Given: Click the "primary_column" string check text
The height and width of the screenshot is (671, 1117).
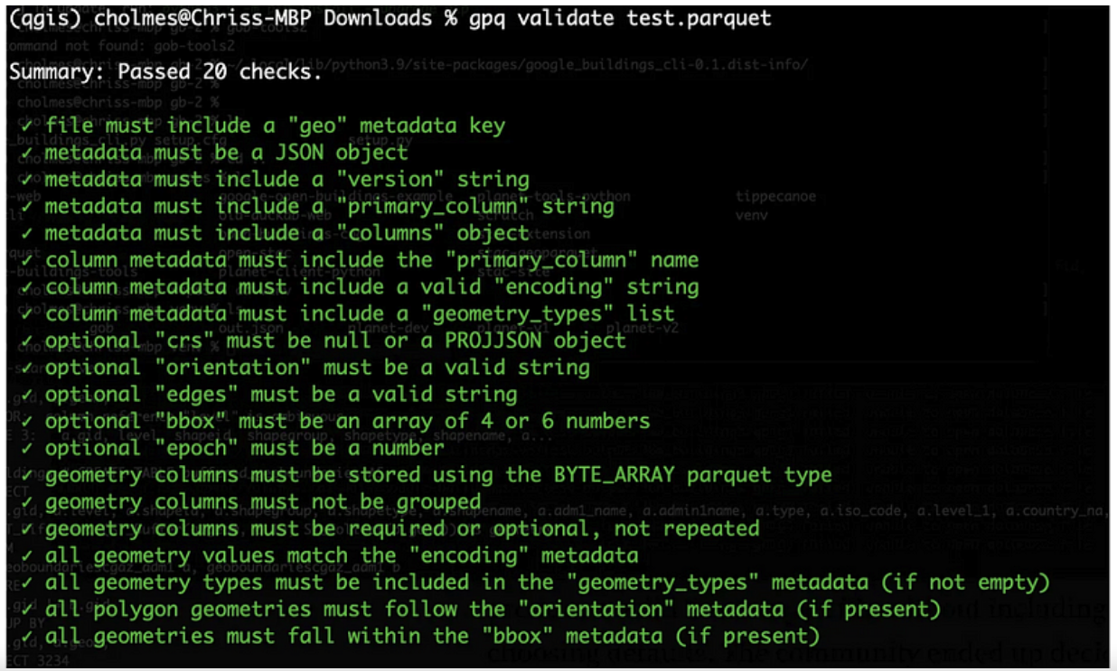Looking at the screenshot, I should [x=329, y=207].
